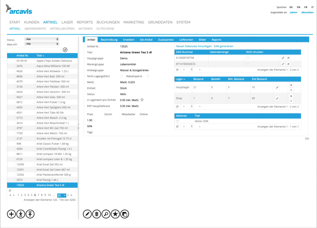Click the admin user link
317x228 pixels.
(x=293, y=12)
